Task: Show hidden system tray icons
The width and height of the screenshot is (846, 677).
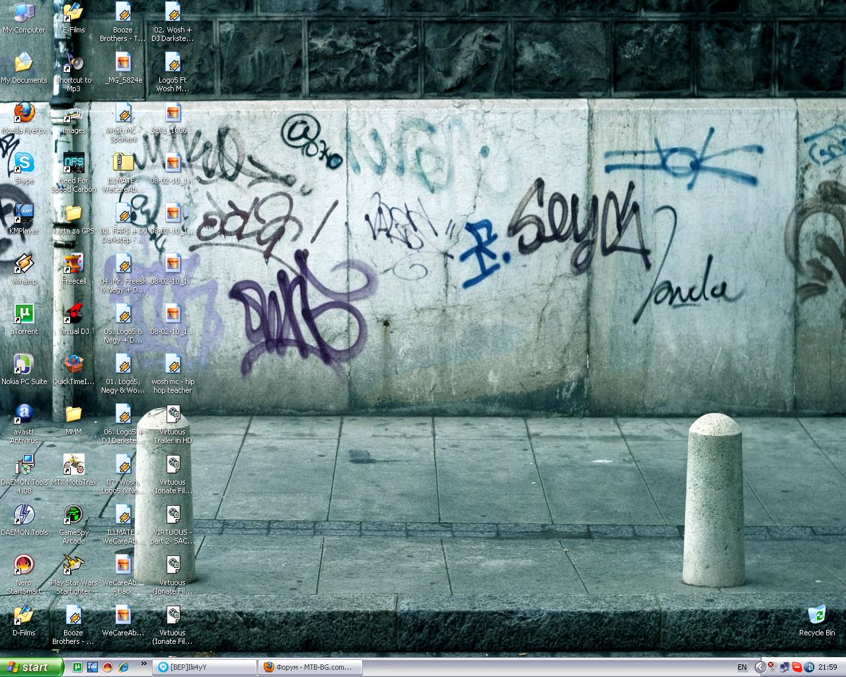Action: 760,667
